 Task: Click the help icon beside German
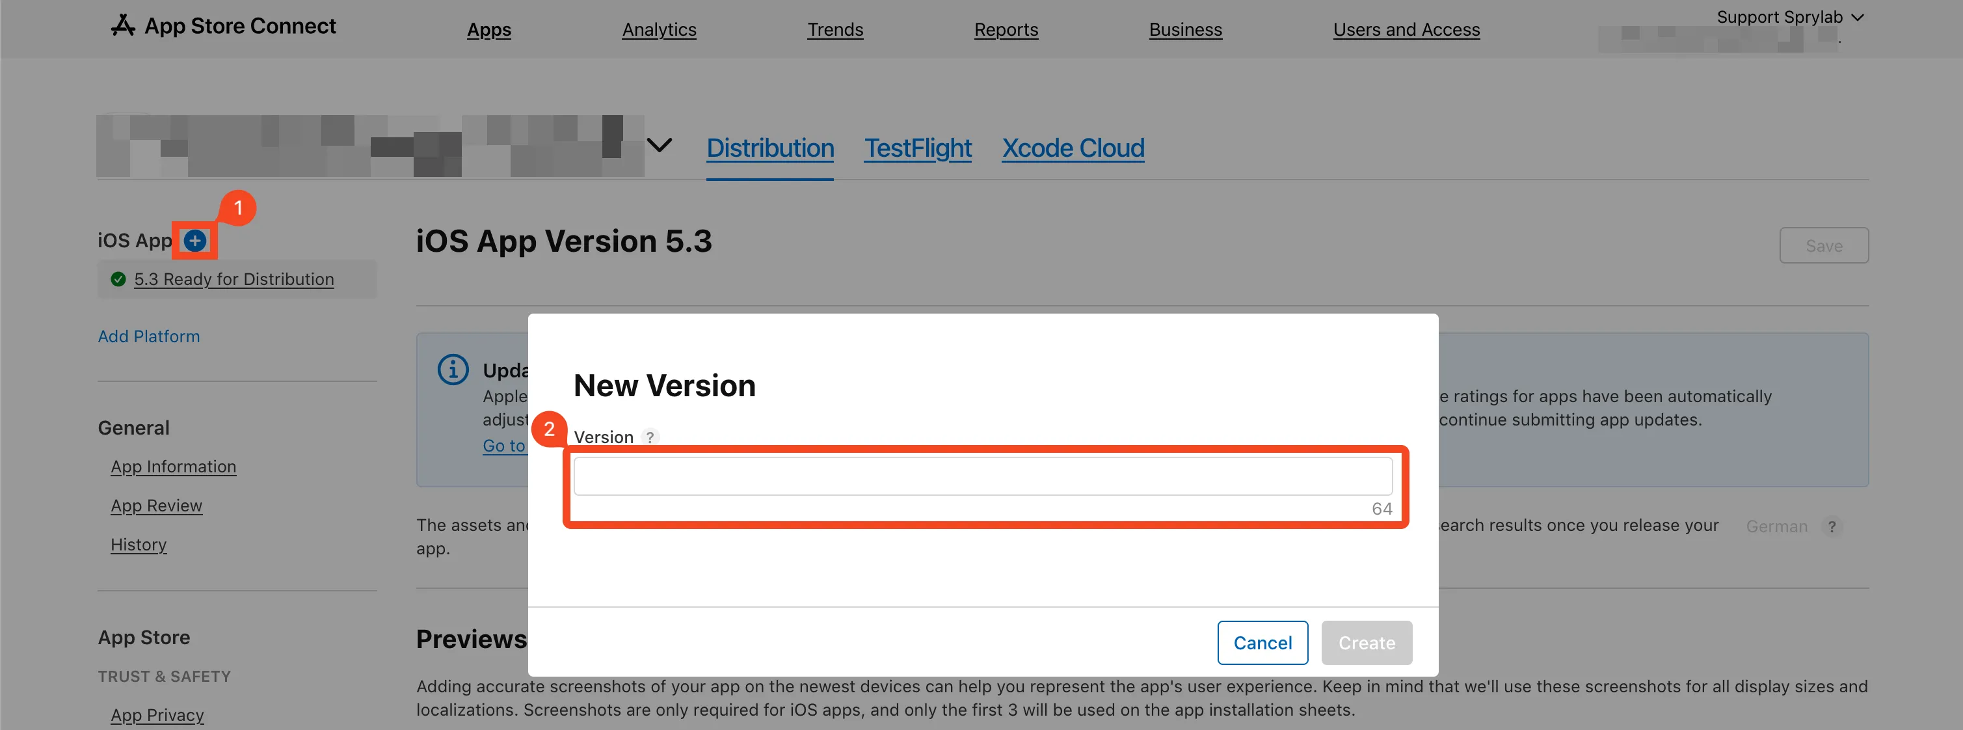coord(1832,526)
